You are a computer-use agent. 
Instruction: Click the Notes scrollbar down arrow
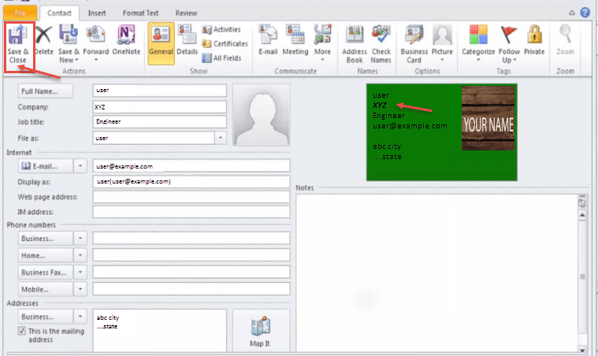[x=582, y=350]
